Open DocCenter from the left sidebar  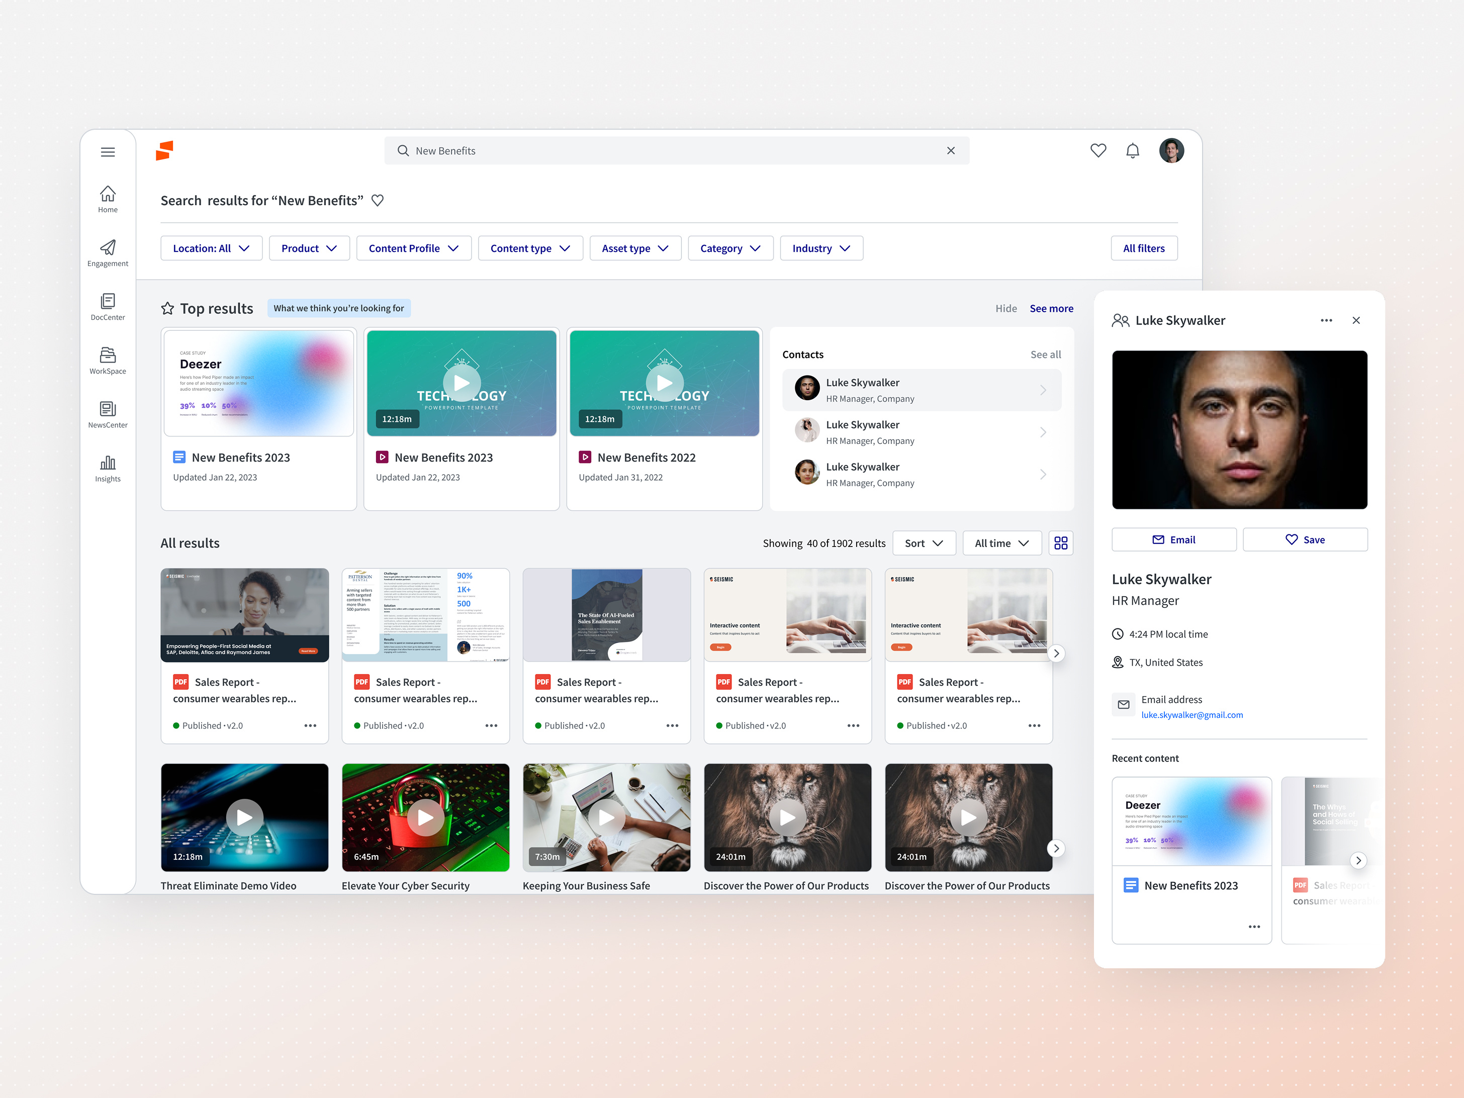pos(107,307)
